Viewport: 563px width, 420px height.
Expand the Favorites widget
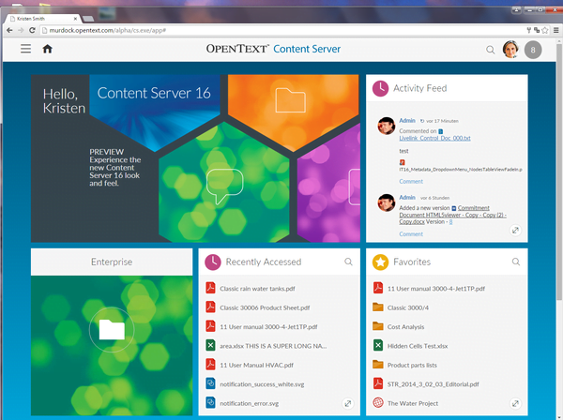click(x=515, y=403)
